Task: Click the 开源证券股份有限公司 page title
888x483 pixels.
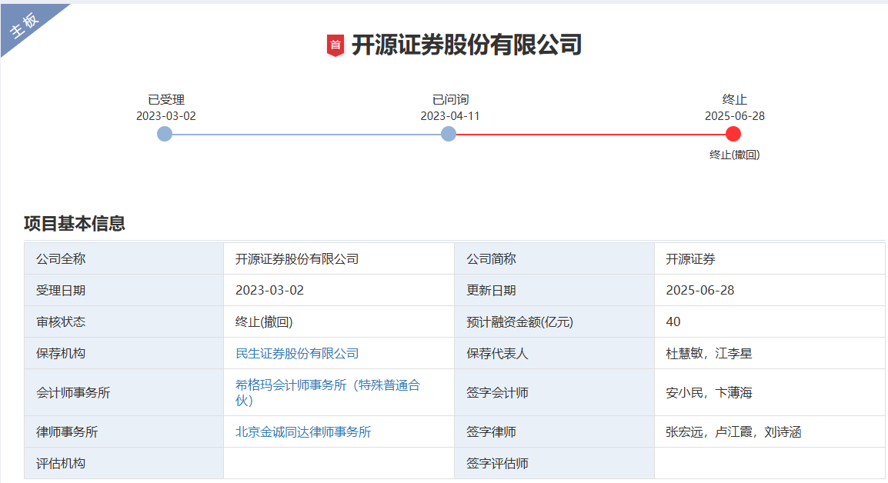Action: click(x=466, y=45)
